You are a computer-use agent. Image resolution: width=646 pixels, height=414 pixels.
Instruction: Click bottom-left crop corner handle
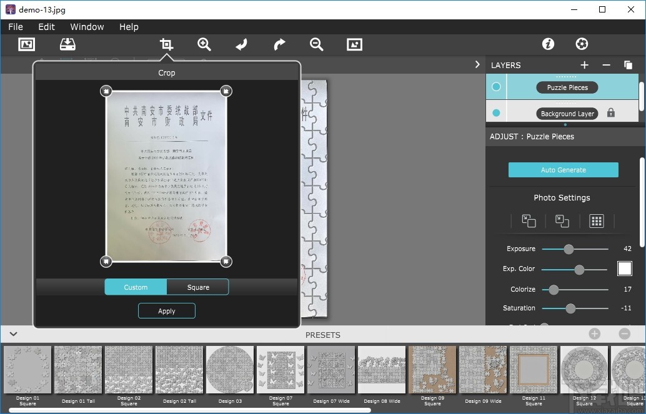coord(106,261)
